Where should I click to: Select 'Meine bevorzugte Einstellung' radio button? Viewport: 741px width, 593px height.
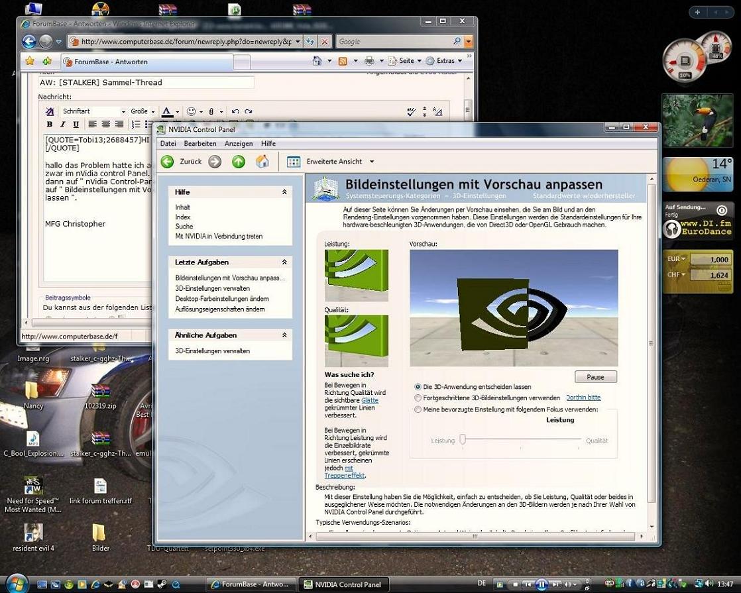coord(418,409)
